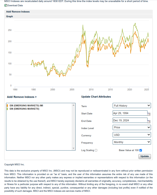Click the green marker for EM index
The width and height of the screenshot is (157, 195).
7,109
